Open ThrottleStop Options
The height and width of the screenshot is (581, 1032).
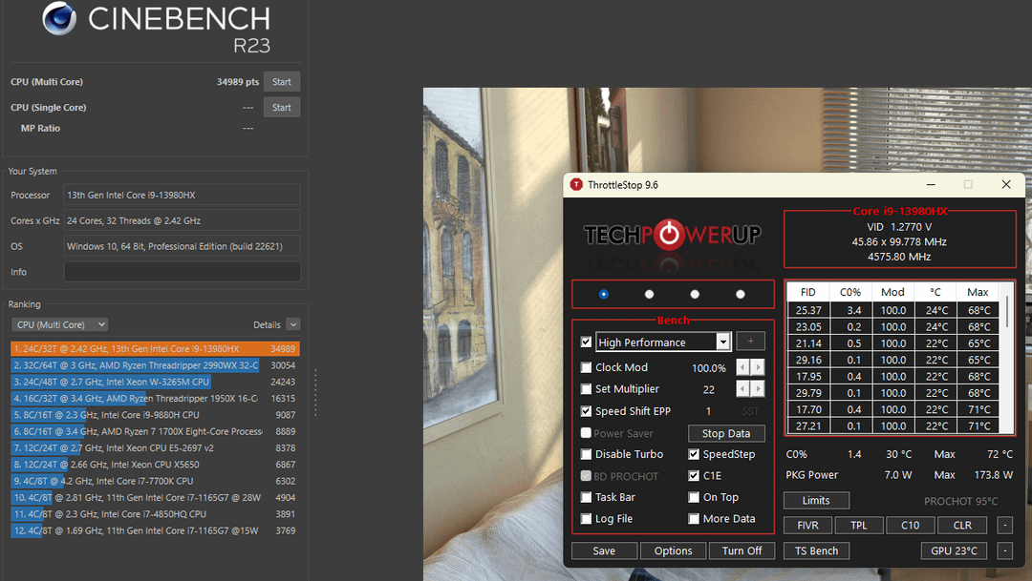(x=674, y=550)
